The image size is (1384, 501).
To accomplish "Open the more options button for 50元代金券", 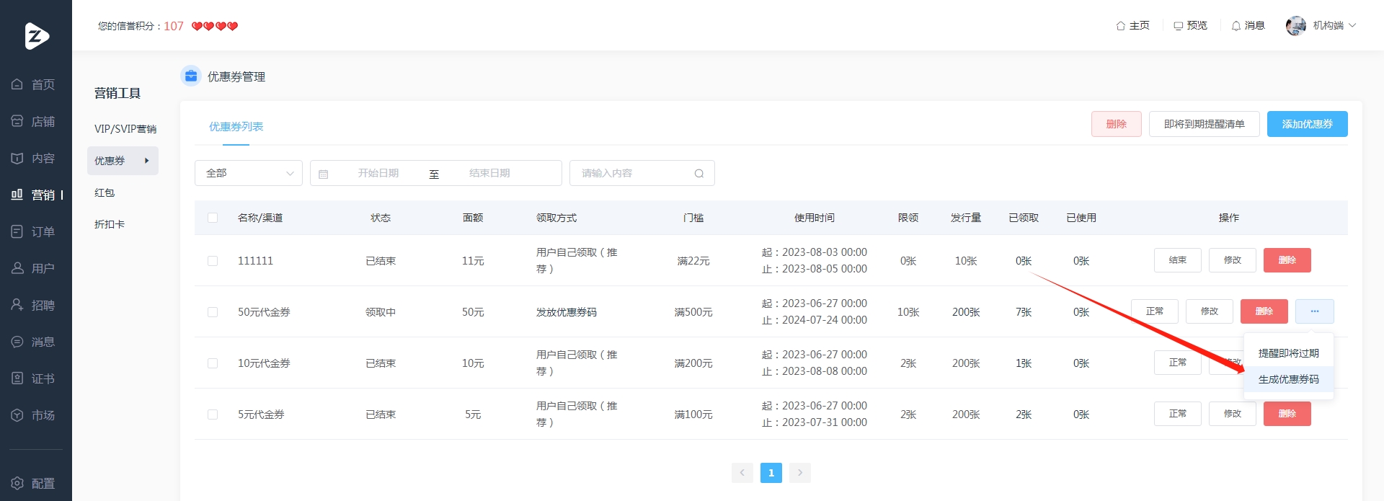I will pyautogui.click(x=1315, y=311).
